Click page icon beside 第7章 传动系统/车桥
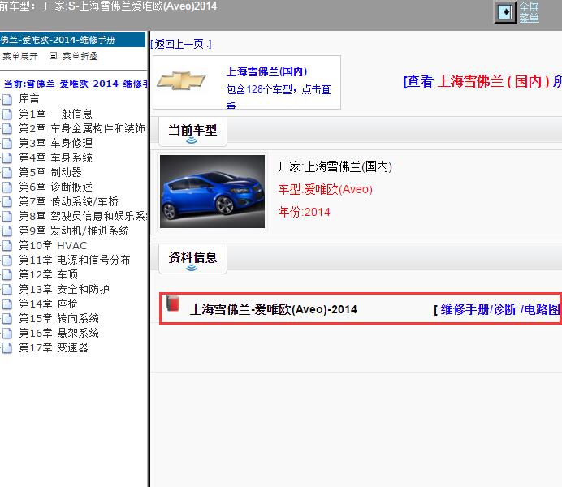 (x=7, y=202)
